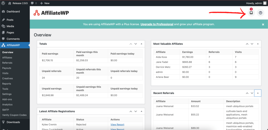
Task: Click Howdy, admin account menu
Action: [x=256, y=3]
